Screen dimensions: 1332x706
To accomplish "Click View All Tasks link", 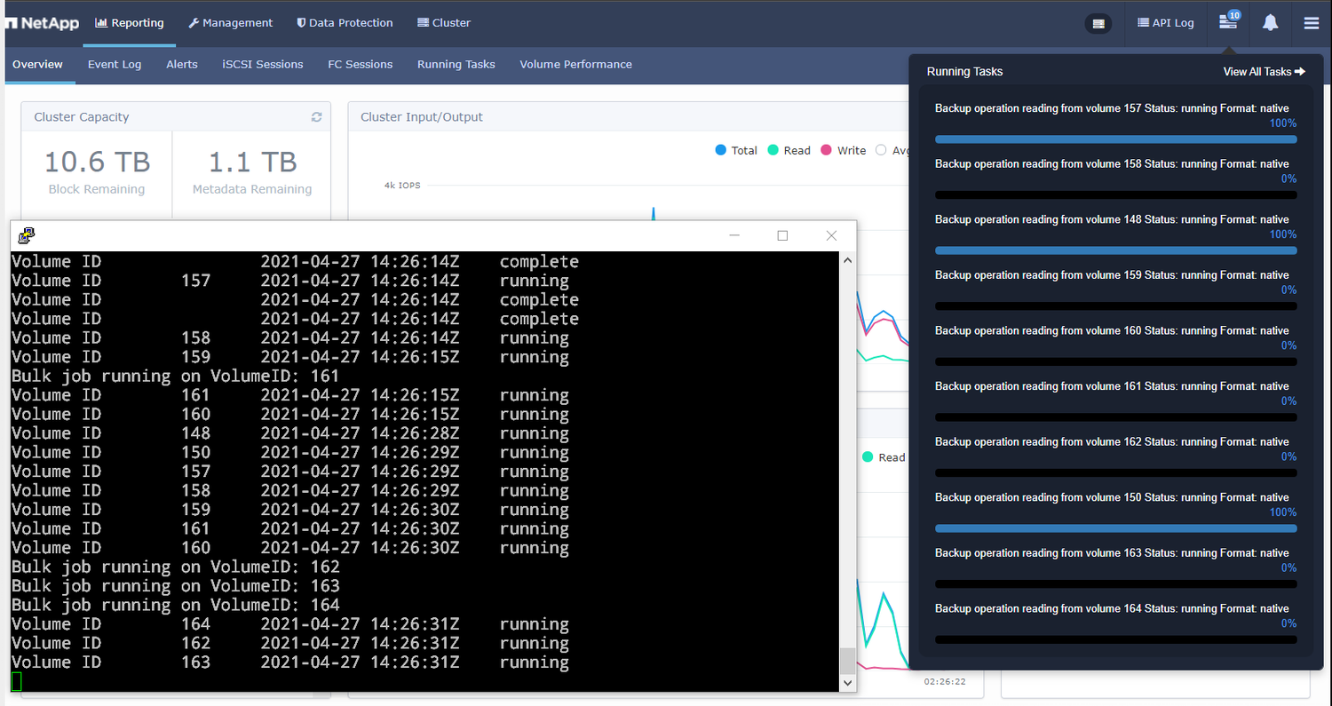I will click(1264, 71).
